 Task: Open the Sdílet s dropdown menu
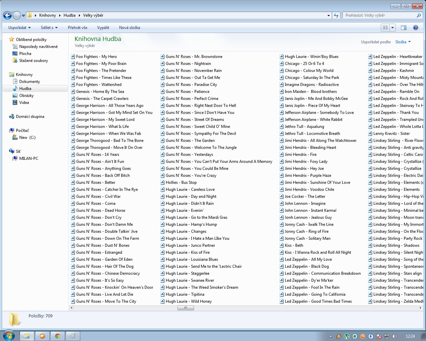49,28
